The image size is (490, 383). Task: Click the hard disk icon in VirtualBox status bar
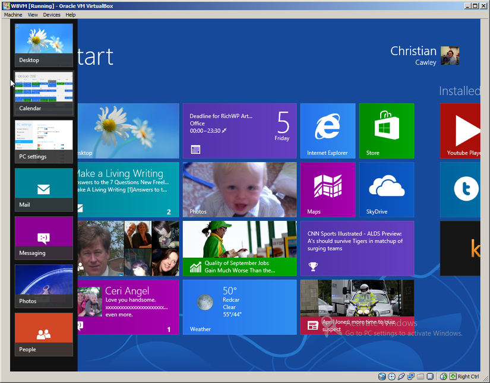click(x=382, y=376)
